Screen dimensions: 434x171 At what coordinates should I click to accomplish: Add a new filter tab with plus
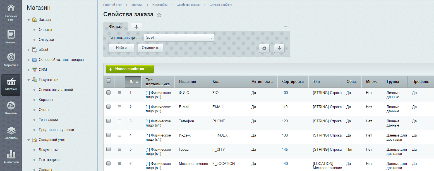[136, 27]
